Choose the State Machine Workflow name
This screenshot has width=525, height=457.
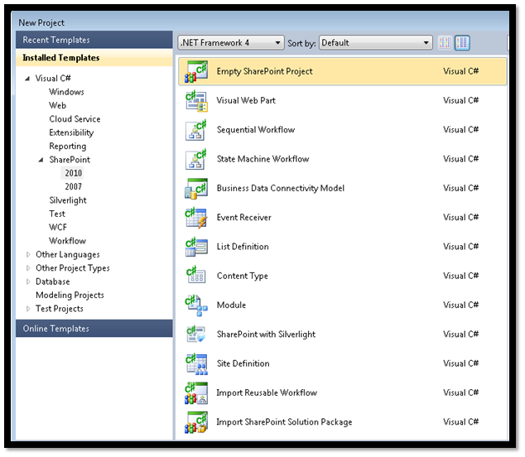[262, 159]
